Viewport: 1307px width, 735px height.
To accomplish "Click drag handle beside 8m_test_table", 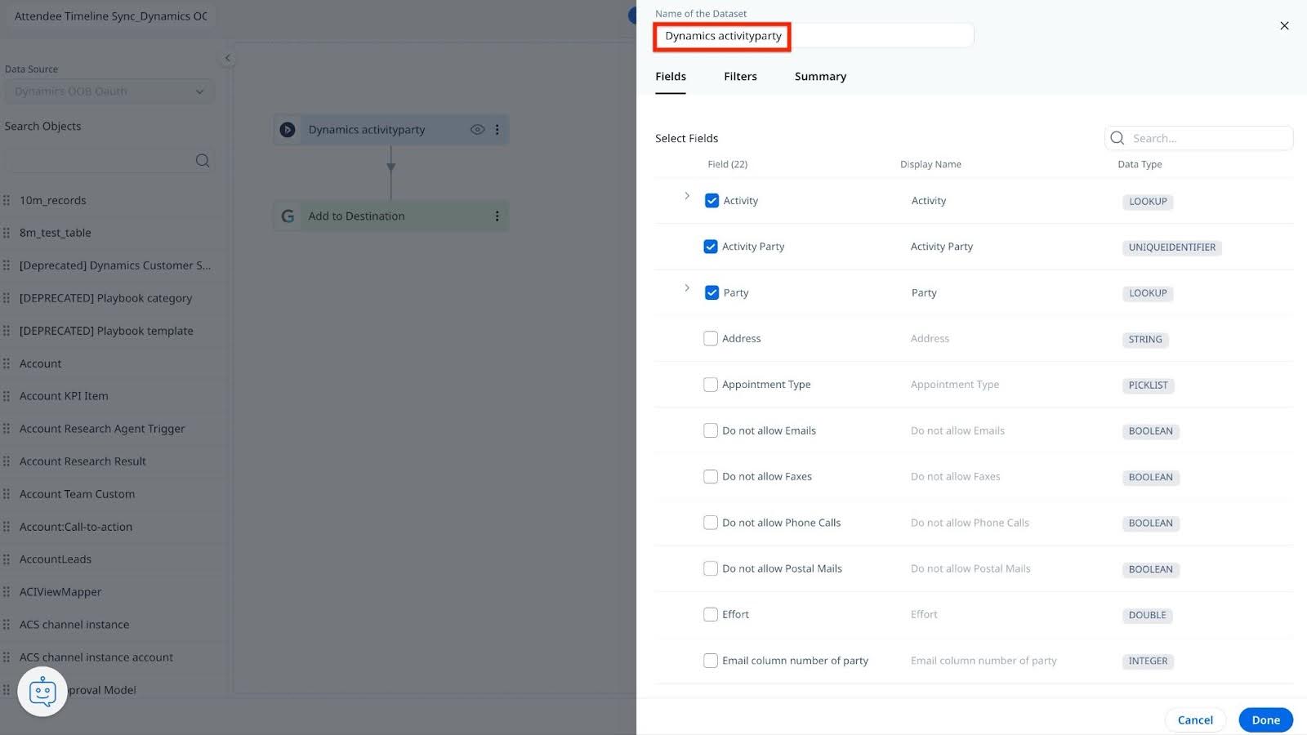I will tap(7, 233).
